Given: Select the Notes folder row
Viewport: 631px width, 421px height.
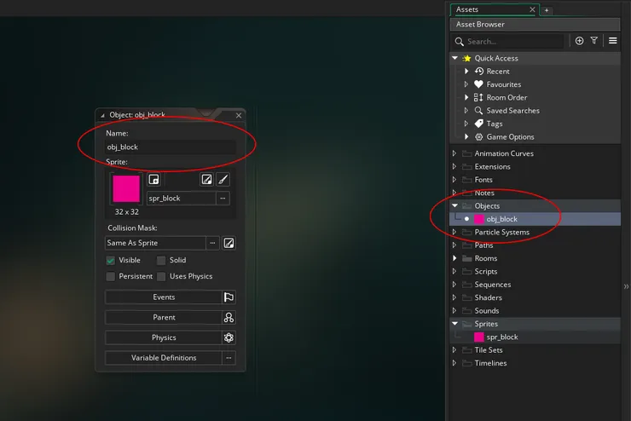Looking at the screenshot, I should [535, 193].
